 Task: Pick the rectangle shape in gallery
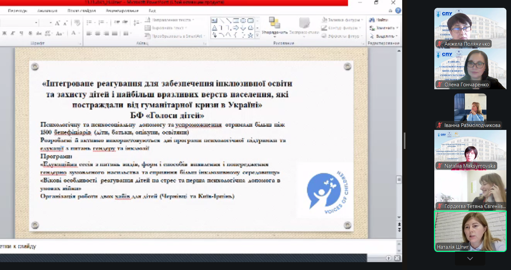pos(236,21)
